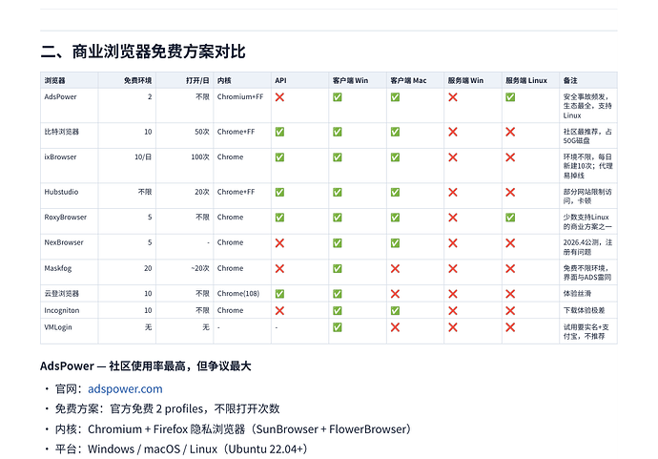
Task: Click Hubstudio's 客户端 Win green checkmark
Action: (x=338, y=192)
